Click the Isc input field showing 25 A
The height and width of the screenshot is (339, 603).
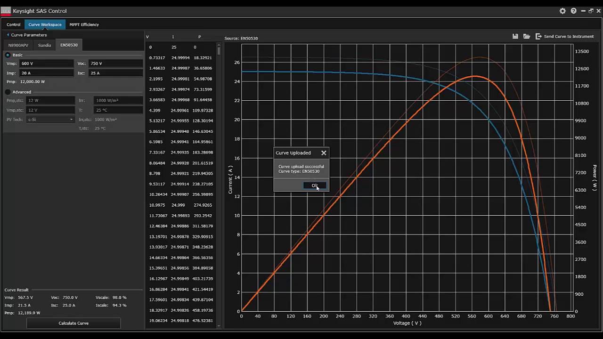coord(116,73)
